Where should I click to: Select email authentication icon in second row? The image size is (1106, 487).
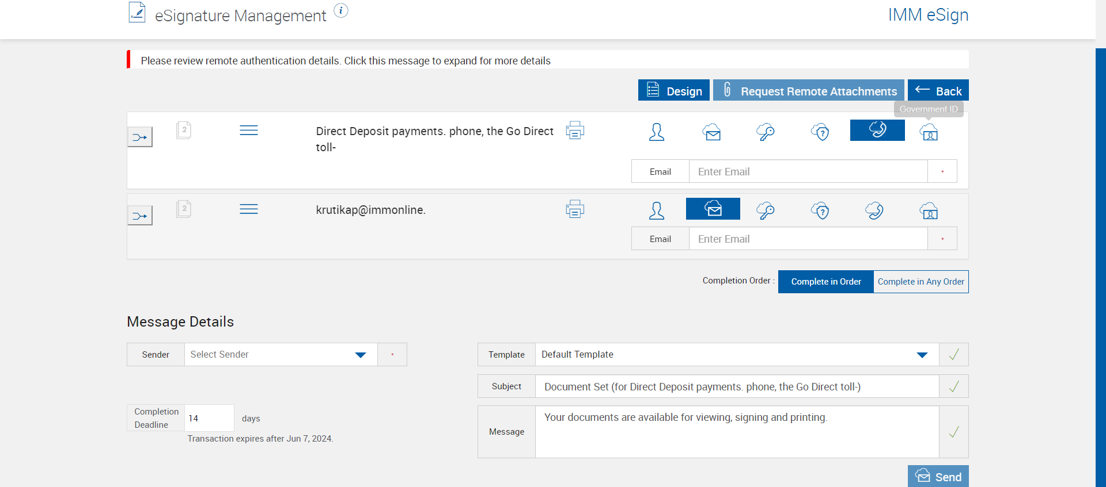713,209
